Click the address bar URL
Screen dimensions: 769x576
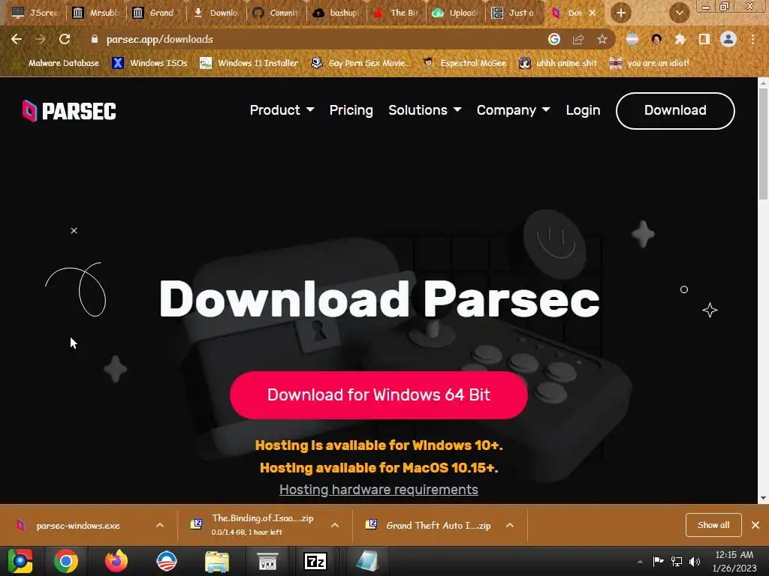[160, 39]
